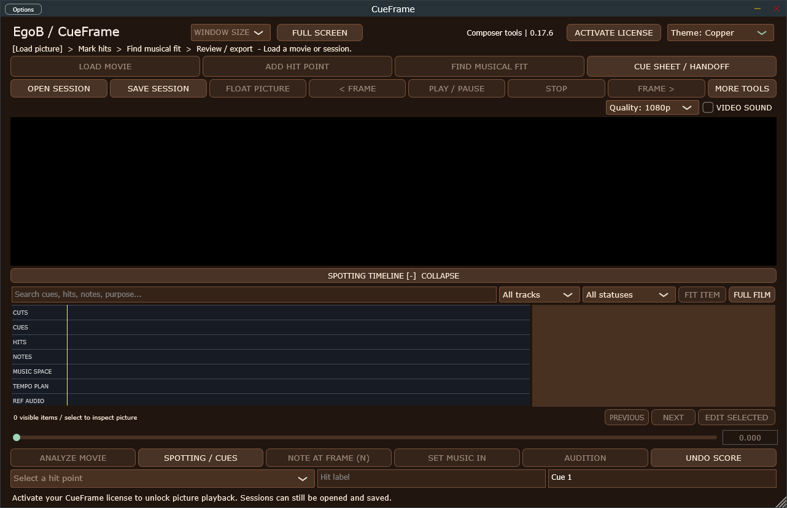The image size is (787, 508).
Task: Click the Hit label input field
Action: (432, 479)
